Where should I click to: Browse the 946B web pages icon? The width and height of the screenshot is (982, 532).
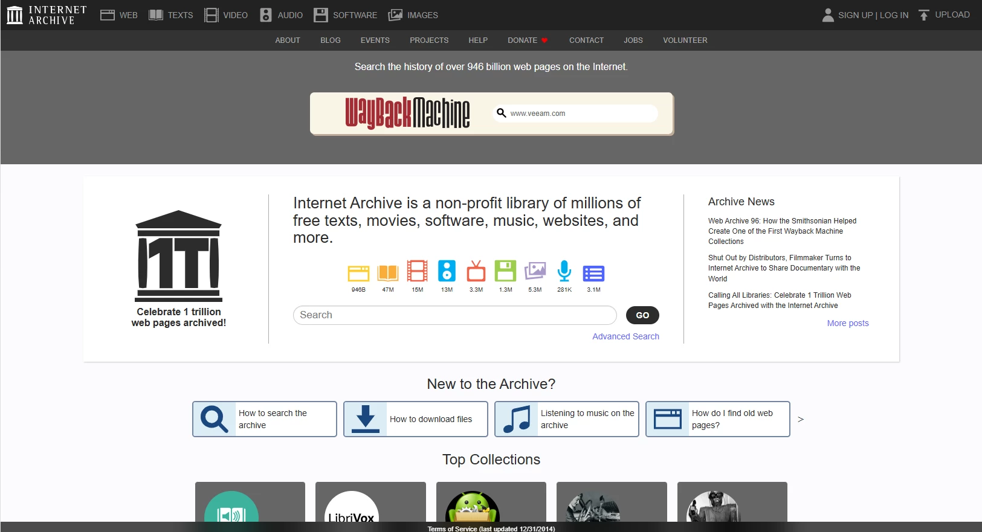tap(358, 273)
